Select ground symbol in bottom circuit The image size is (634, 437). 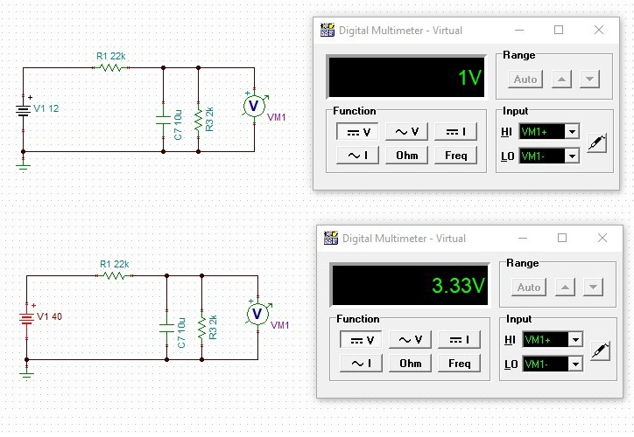pyautogui.click(x=26, y=374)
